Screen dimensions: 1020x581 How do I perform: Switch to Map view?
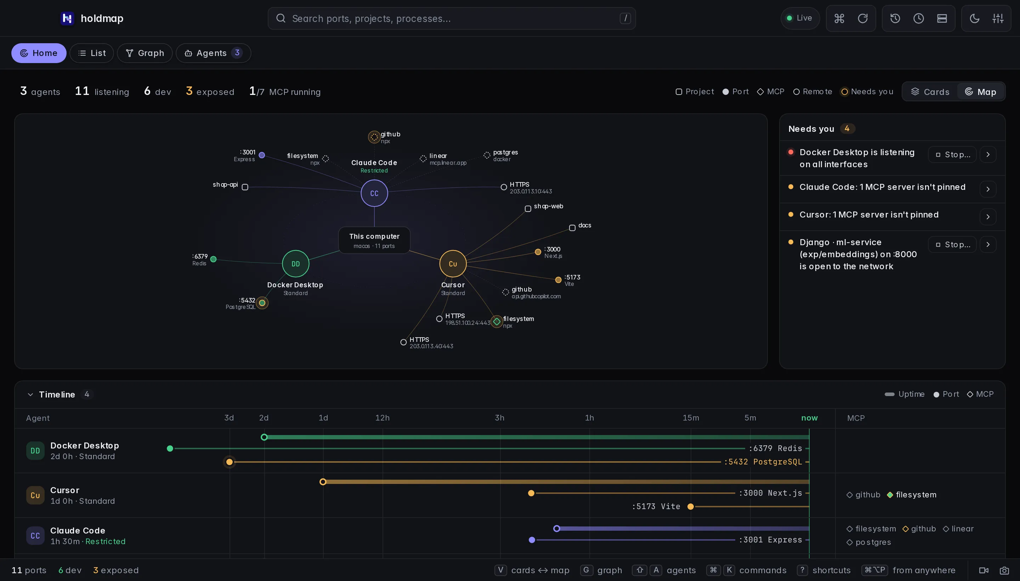980,92
